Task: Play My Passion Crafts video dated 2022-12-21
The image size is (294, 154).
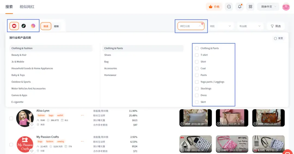Action: [x=232, y=144]
